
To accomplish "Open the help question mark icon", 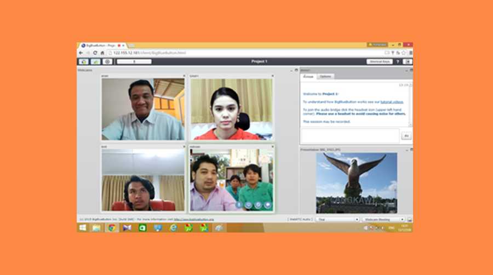I will click(398, 61).
